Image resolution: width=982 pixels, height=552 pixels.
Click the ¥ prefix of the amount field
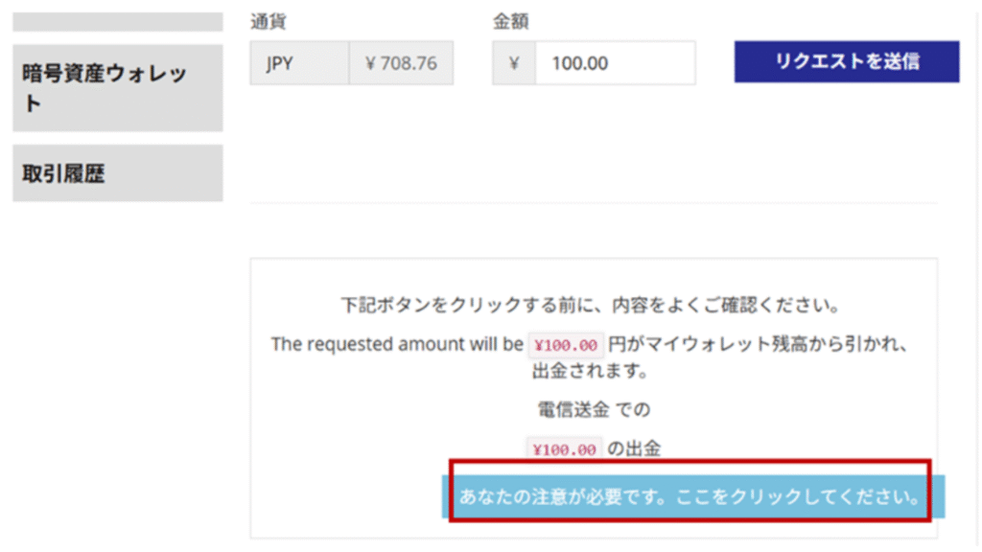514,64
